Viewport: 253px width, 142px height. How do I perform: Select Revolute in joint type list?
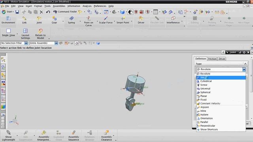click(221, 74)
